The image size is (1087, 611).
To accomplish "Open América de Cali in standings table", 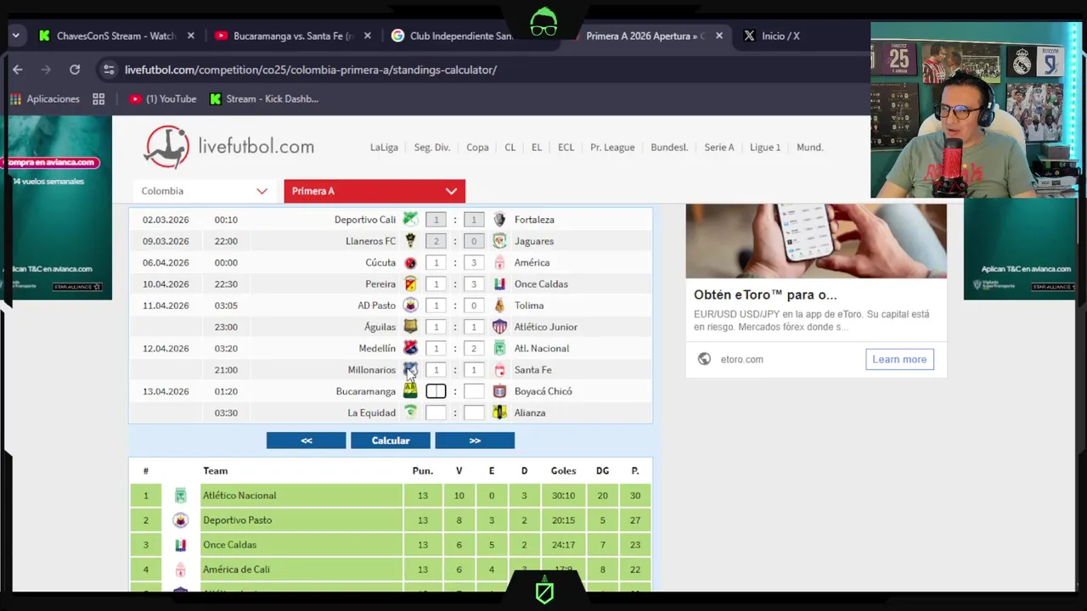I will [x=236, y=569].
